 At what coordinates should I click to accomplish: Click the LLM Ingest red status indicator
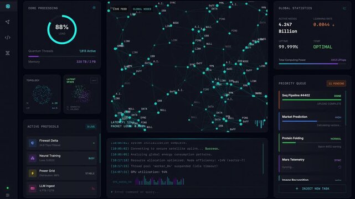point(93,188)
